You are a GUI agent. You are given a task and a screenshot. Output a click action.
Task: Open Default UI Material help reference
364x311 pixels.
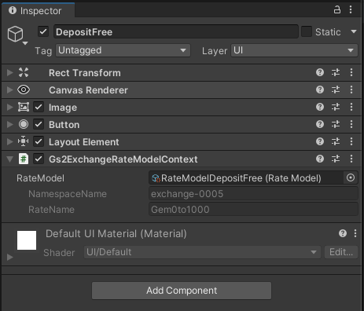click(343, 233)
